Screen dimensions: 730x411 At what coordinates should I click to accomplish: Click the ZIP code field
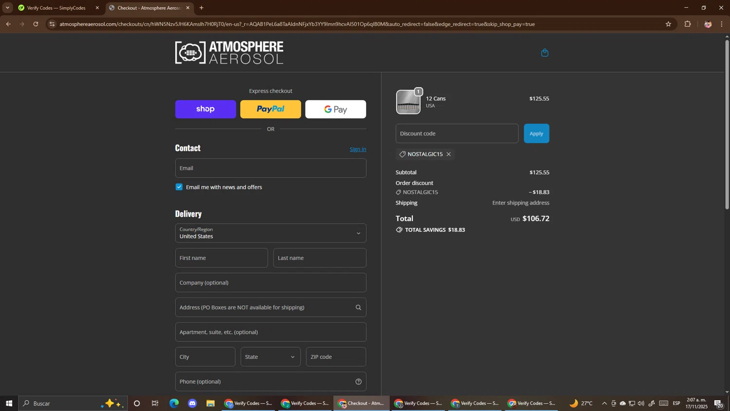pos(336,357)
